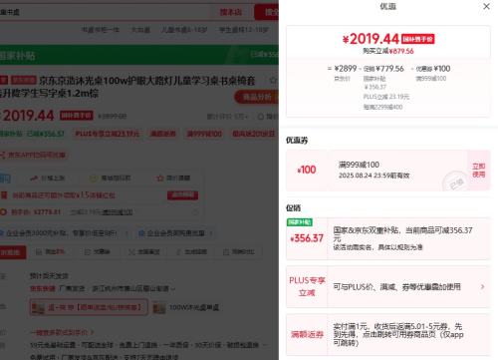Click the green 国家补贴 banner

click(139, 55)
